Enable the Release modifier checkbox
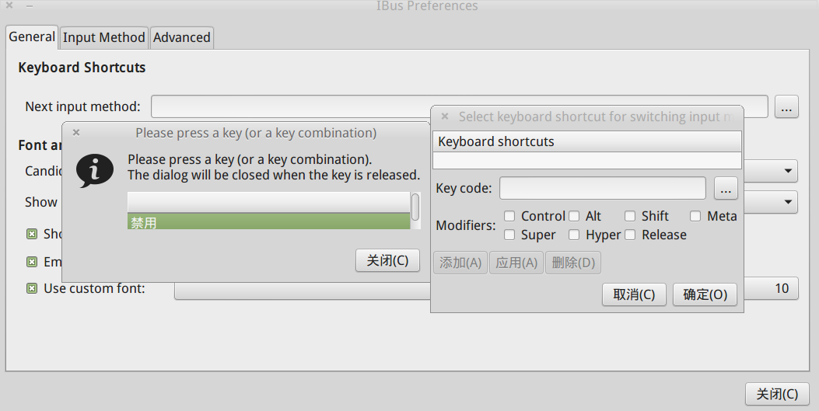This screenshot has height=411, width=819. point(630,235)
